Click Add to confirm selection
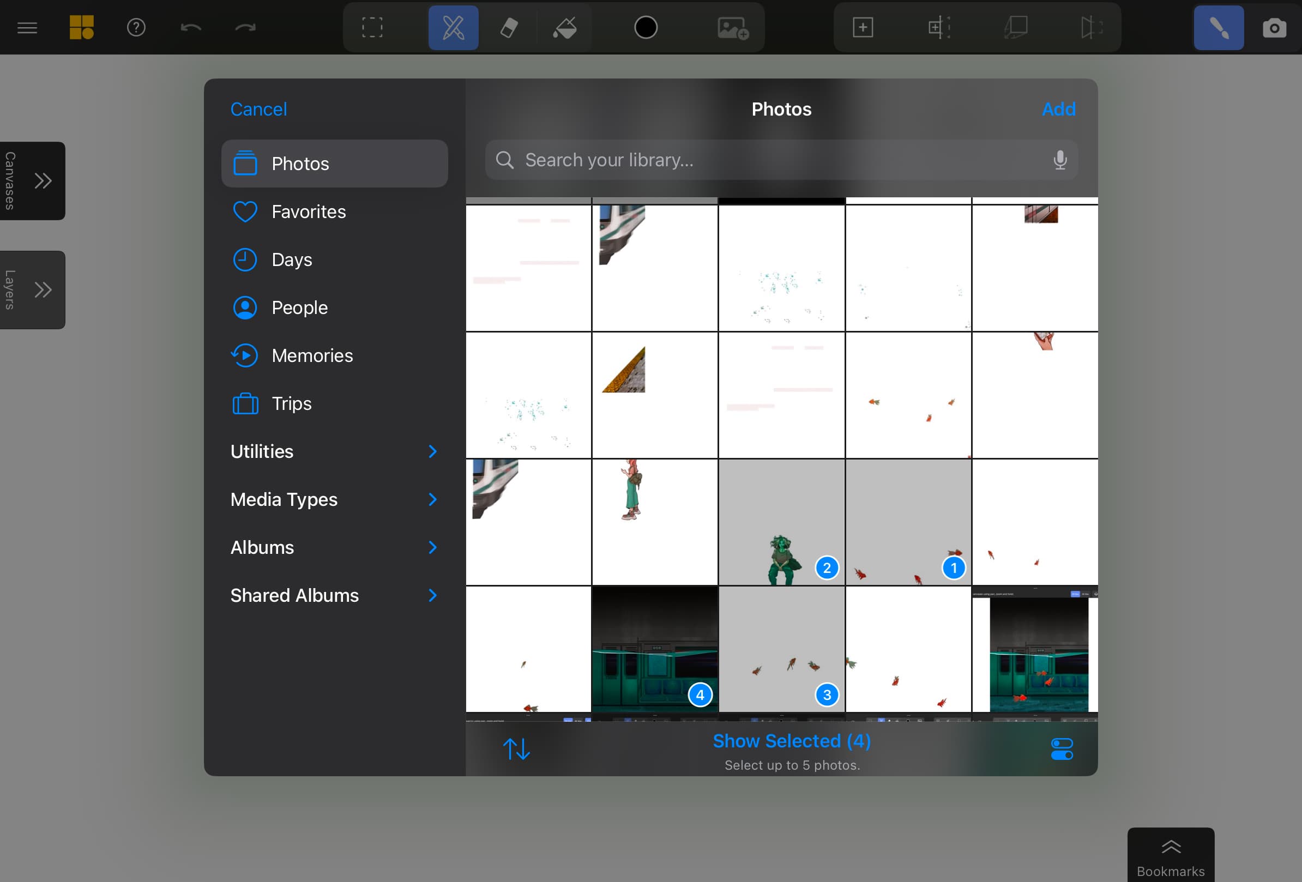 click(1058, 109)
